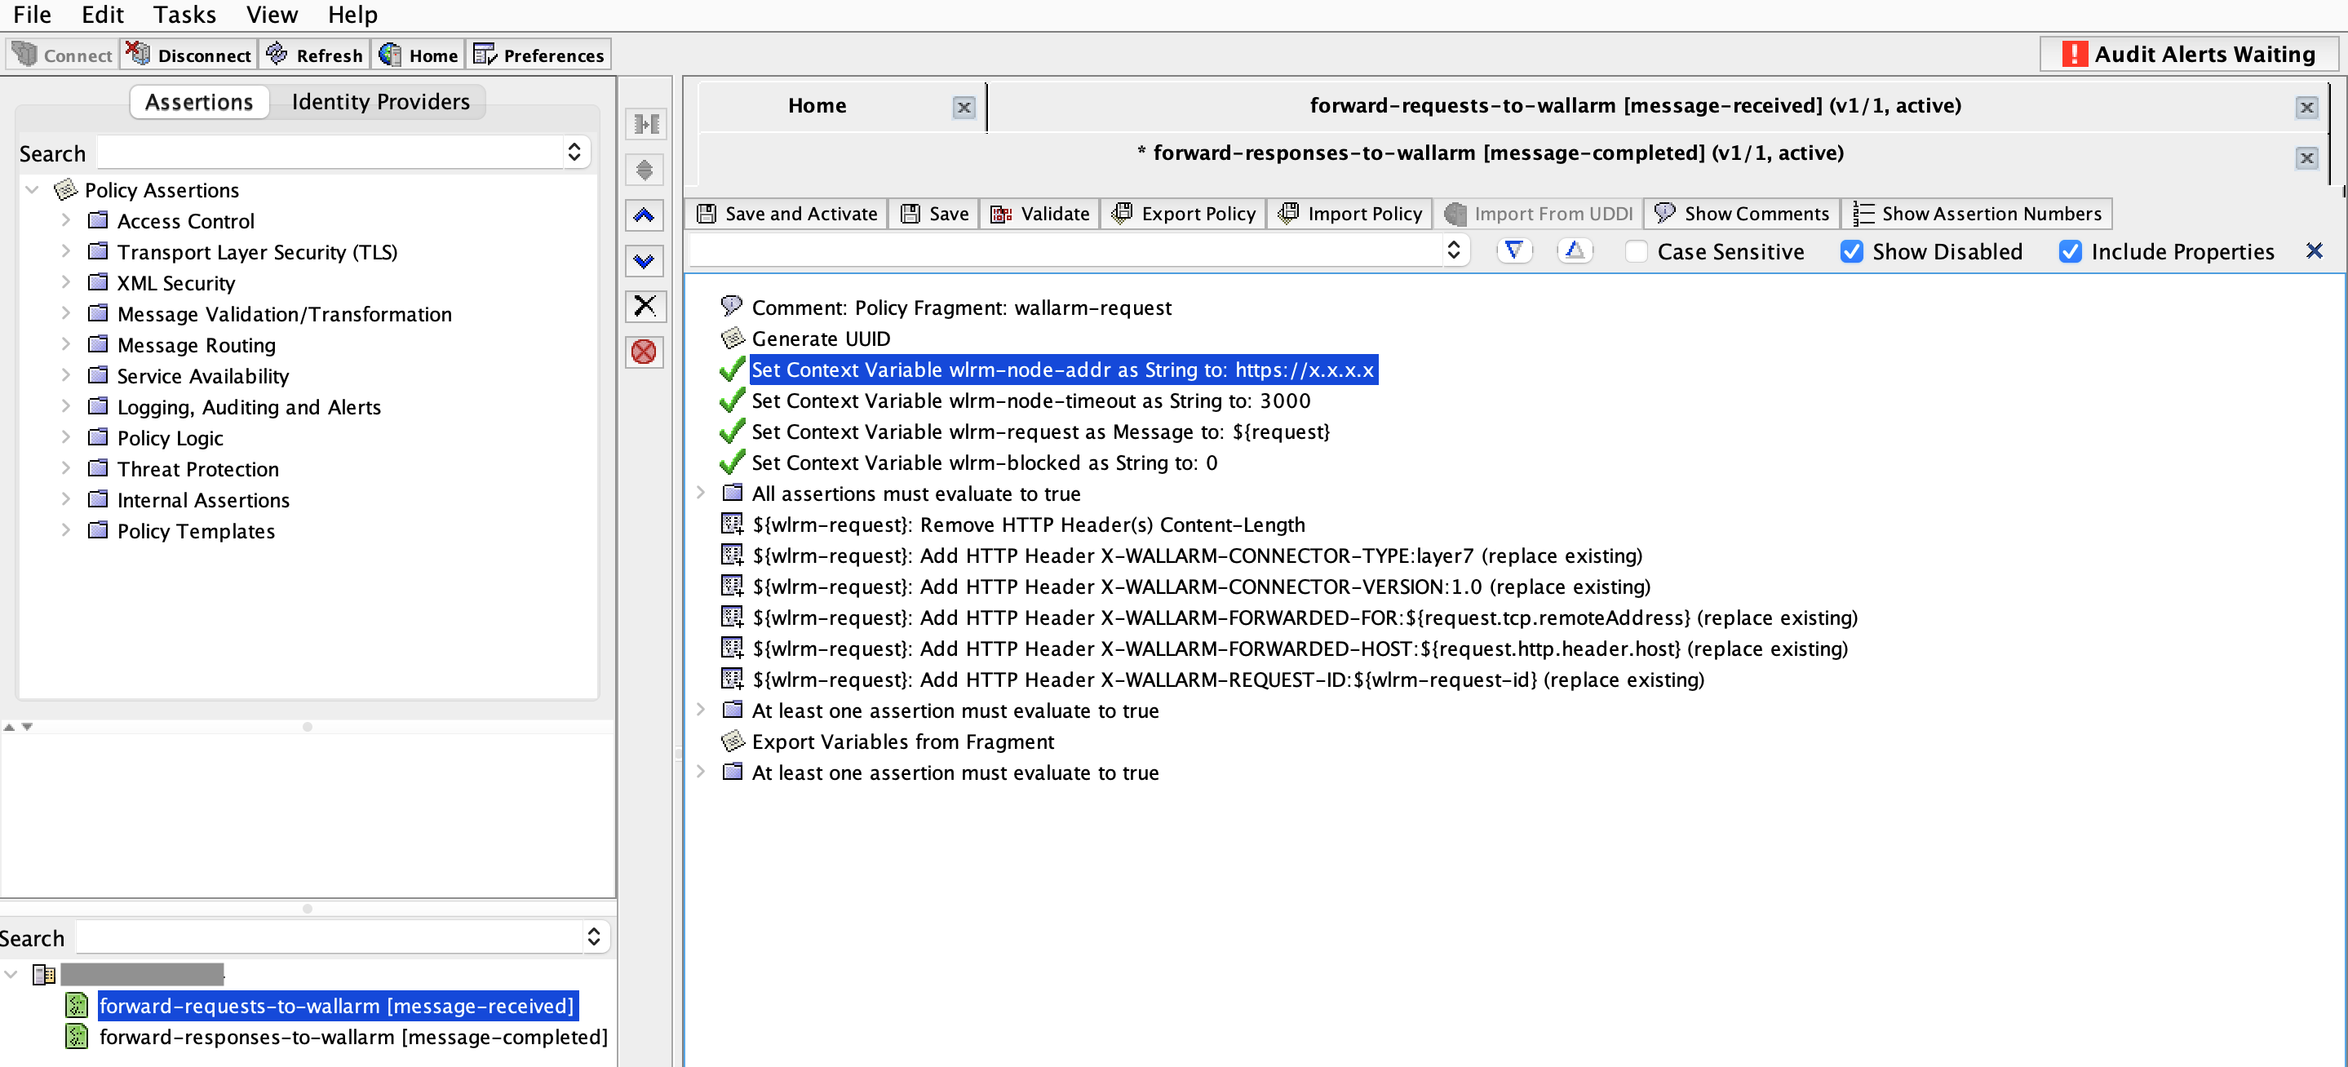Click the add assertion to policy icon
This screenshot has height=1067, width=2348.
click(645, 124)
